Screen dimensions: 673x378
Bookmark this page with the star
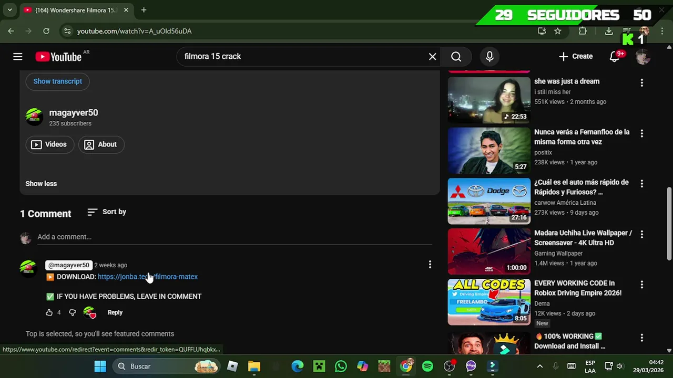pos(558,31)
